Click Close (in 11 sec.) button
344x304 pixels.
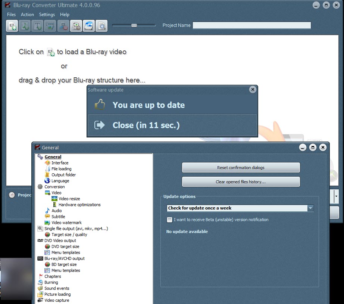(172, 125)
